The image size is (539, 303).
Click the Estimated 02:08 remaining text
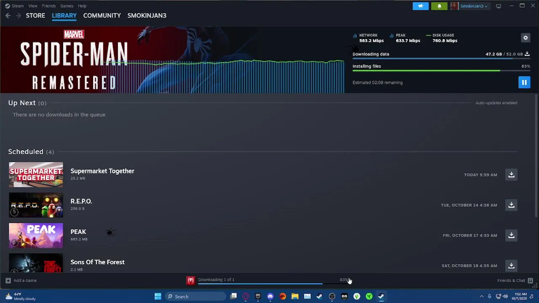377,82
